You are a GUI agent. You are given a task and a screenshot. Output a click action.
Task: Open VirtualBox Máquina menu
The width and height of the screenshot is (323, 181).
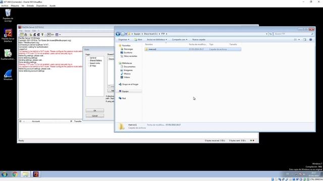pyautogui.click(x=15, y=6)
